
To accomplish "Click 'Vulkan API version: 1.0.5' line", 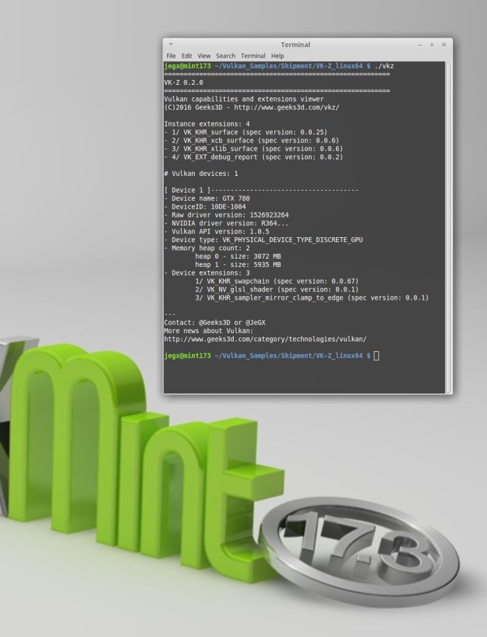I will click(x=216, y=231).
